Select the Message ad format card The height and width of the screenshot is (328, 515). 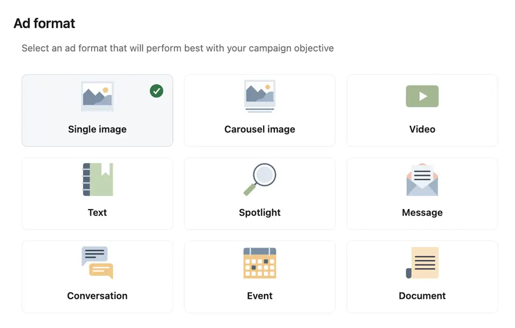point(422,193)
